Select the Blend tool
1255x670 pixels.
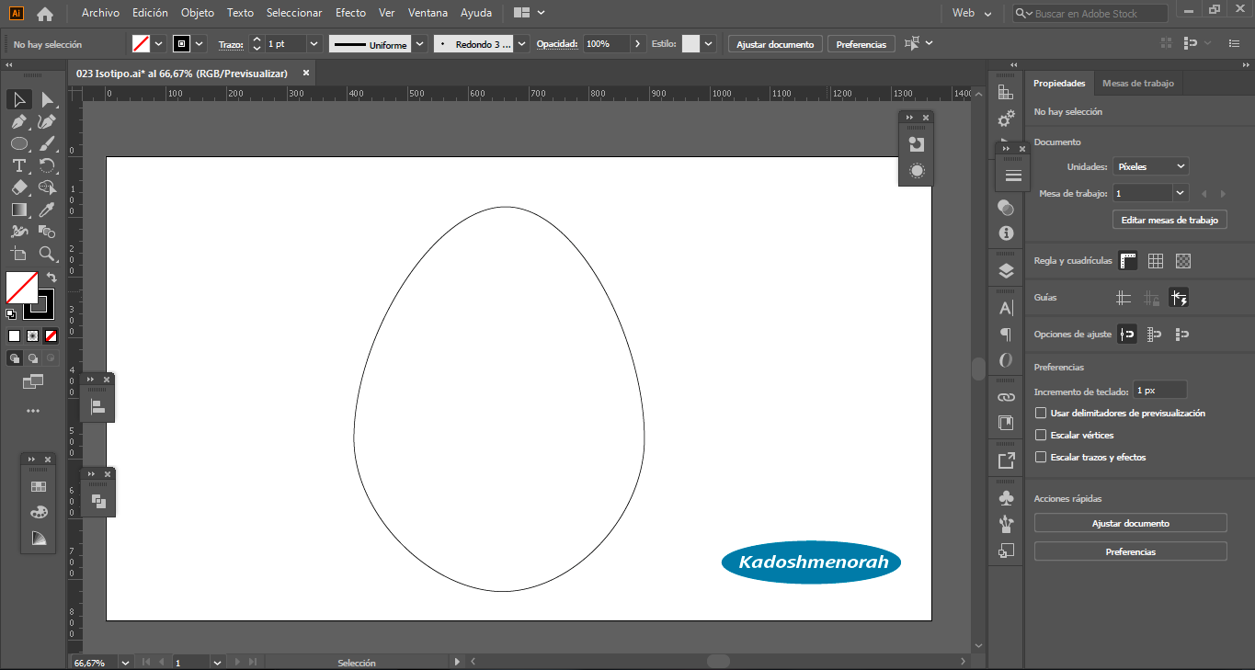click(47, 232)
